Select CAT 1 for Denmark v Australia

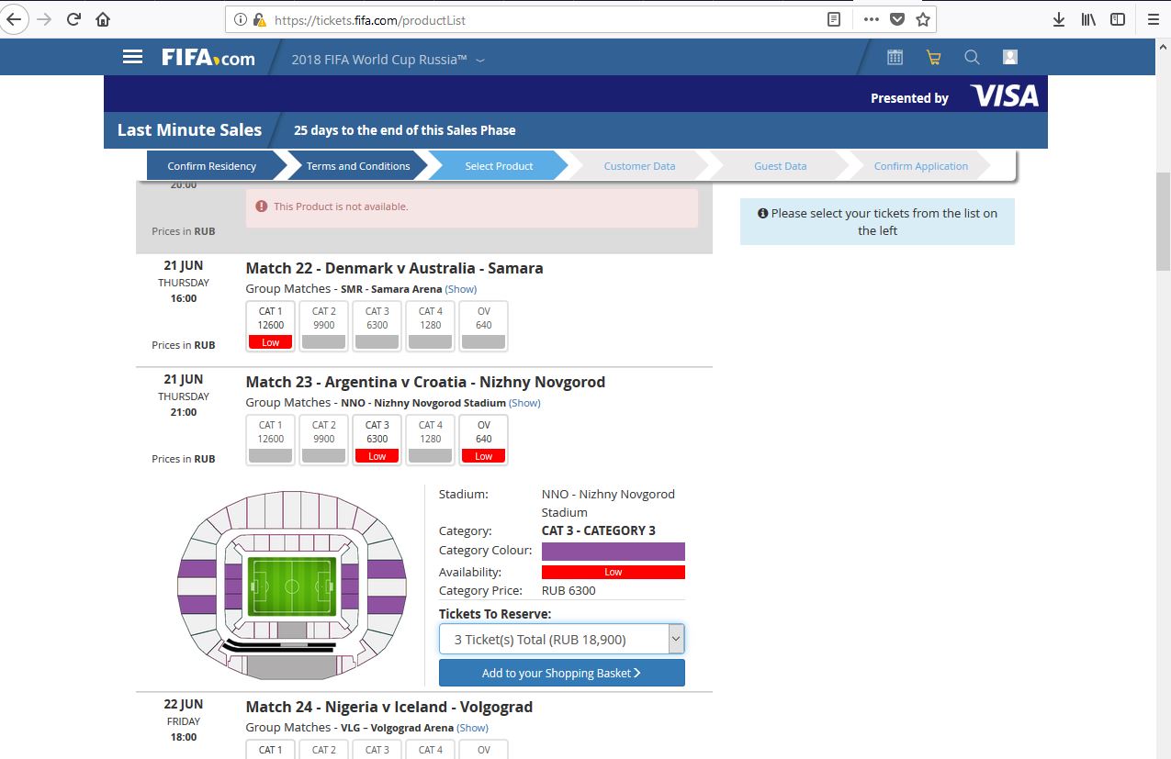pos(270,326)
